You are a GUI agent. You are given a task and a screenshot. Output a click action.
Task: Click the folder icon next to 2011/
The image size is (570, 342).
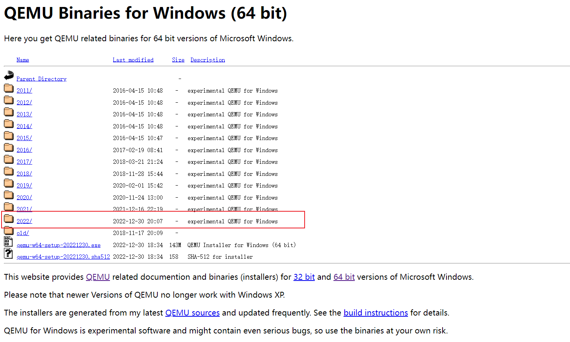[9, 88]
